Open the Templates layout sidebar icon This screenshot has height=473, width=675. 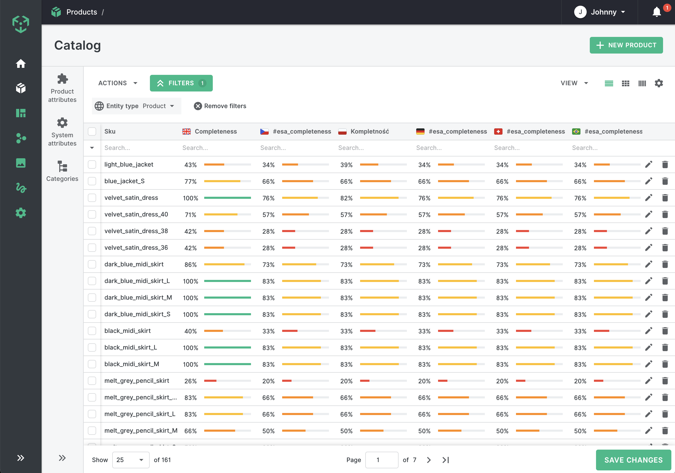pyautogui.click(x=21, y=113)
